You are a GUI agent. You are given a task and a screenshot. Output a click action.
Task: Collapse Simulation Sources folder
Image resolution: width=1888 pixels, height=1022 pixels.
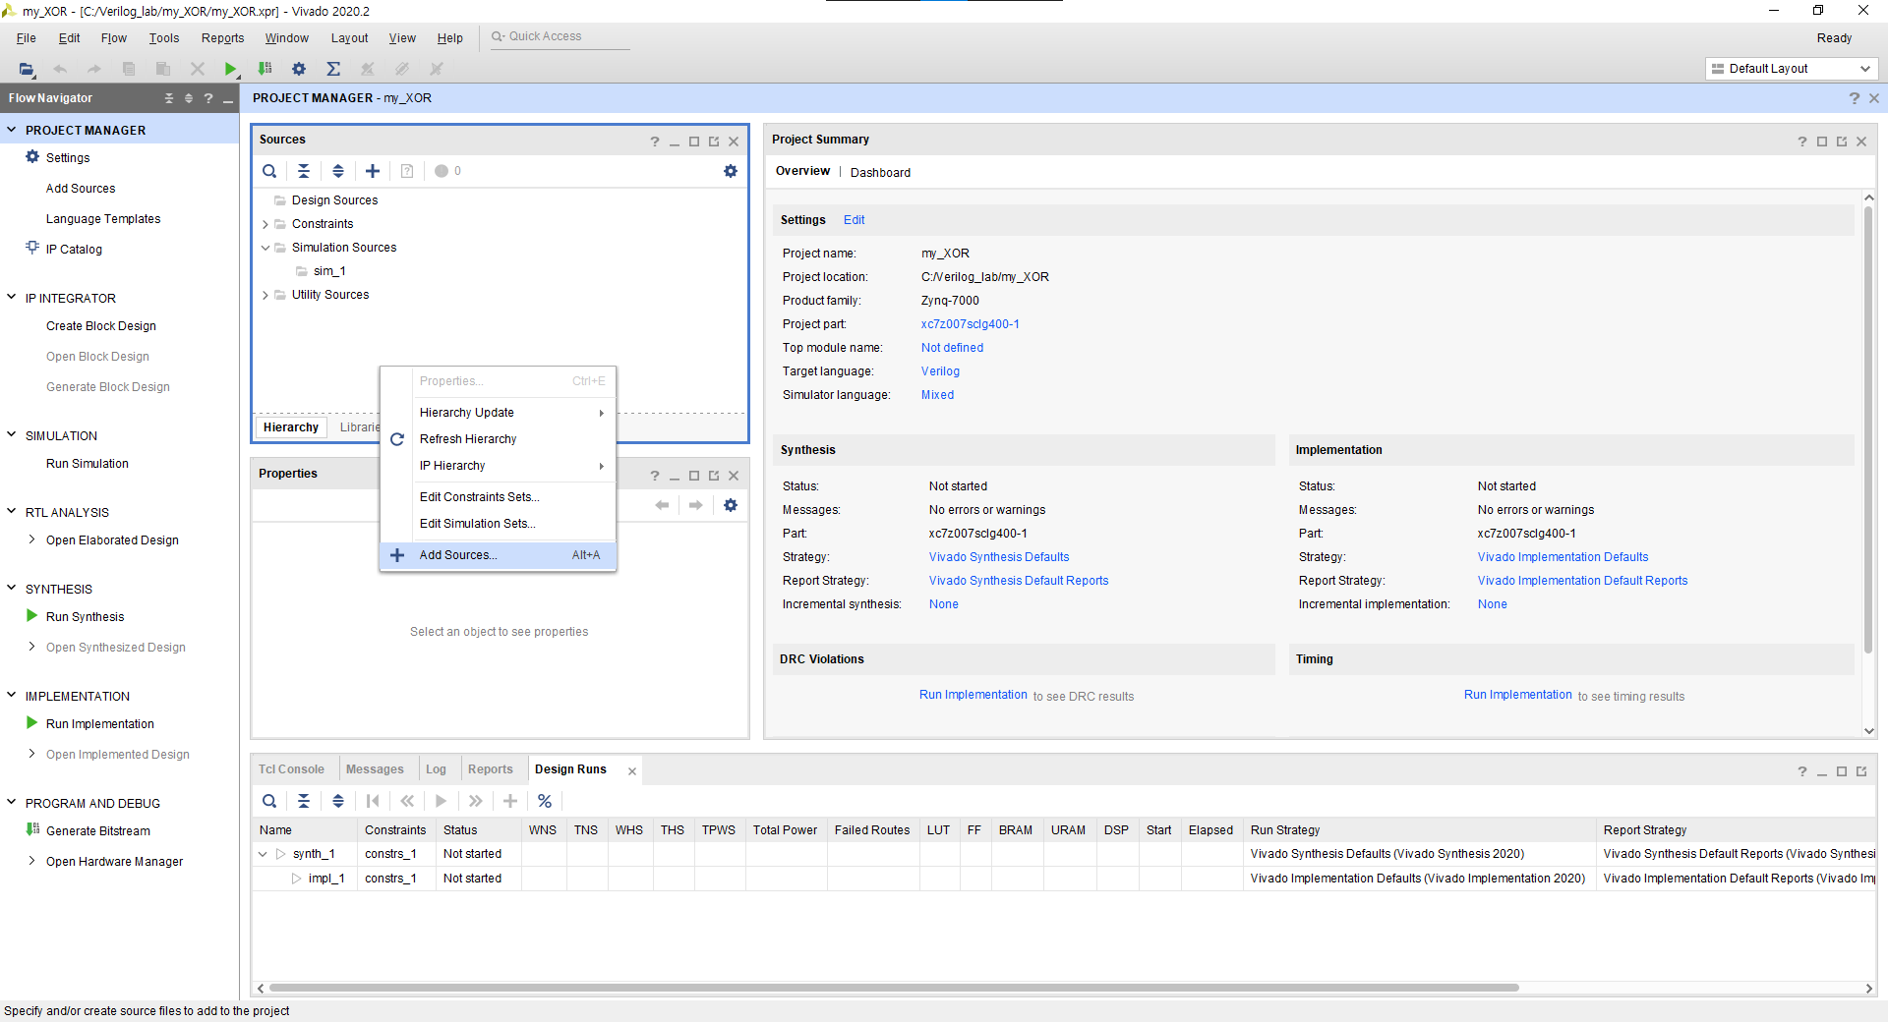[265, 248]
